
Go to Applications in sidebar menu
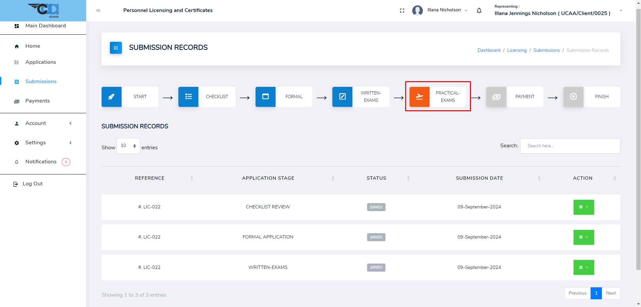pyautogui.click(x=40, y=62)
